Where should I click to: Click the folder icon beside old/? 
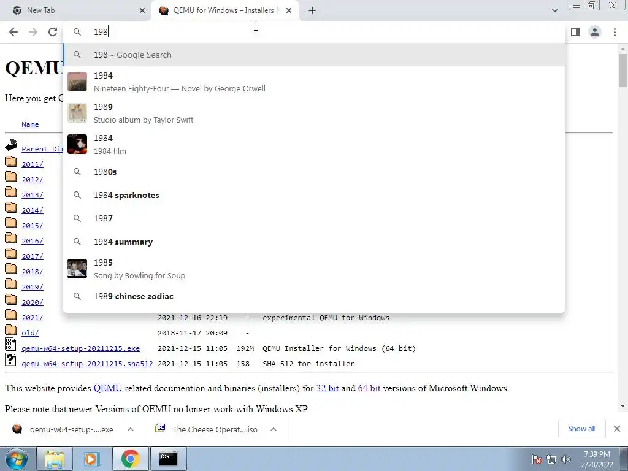point(11,331)
